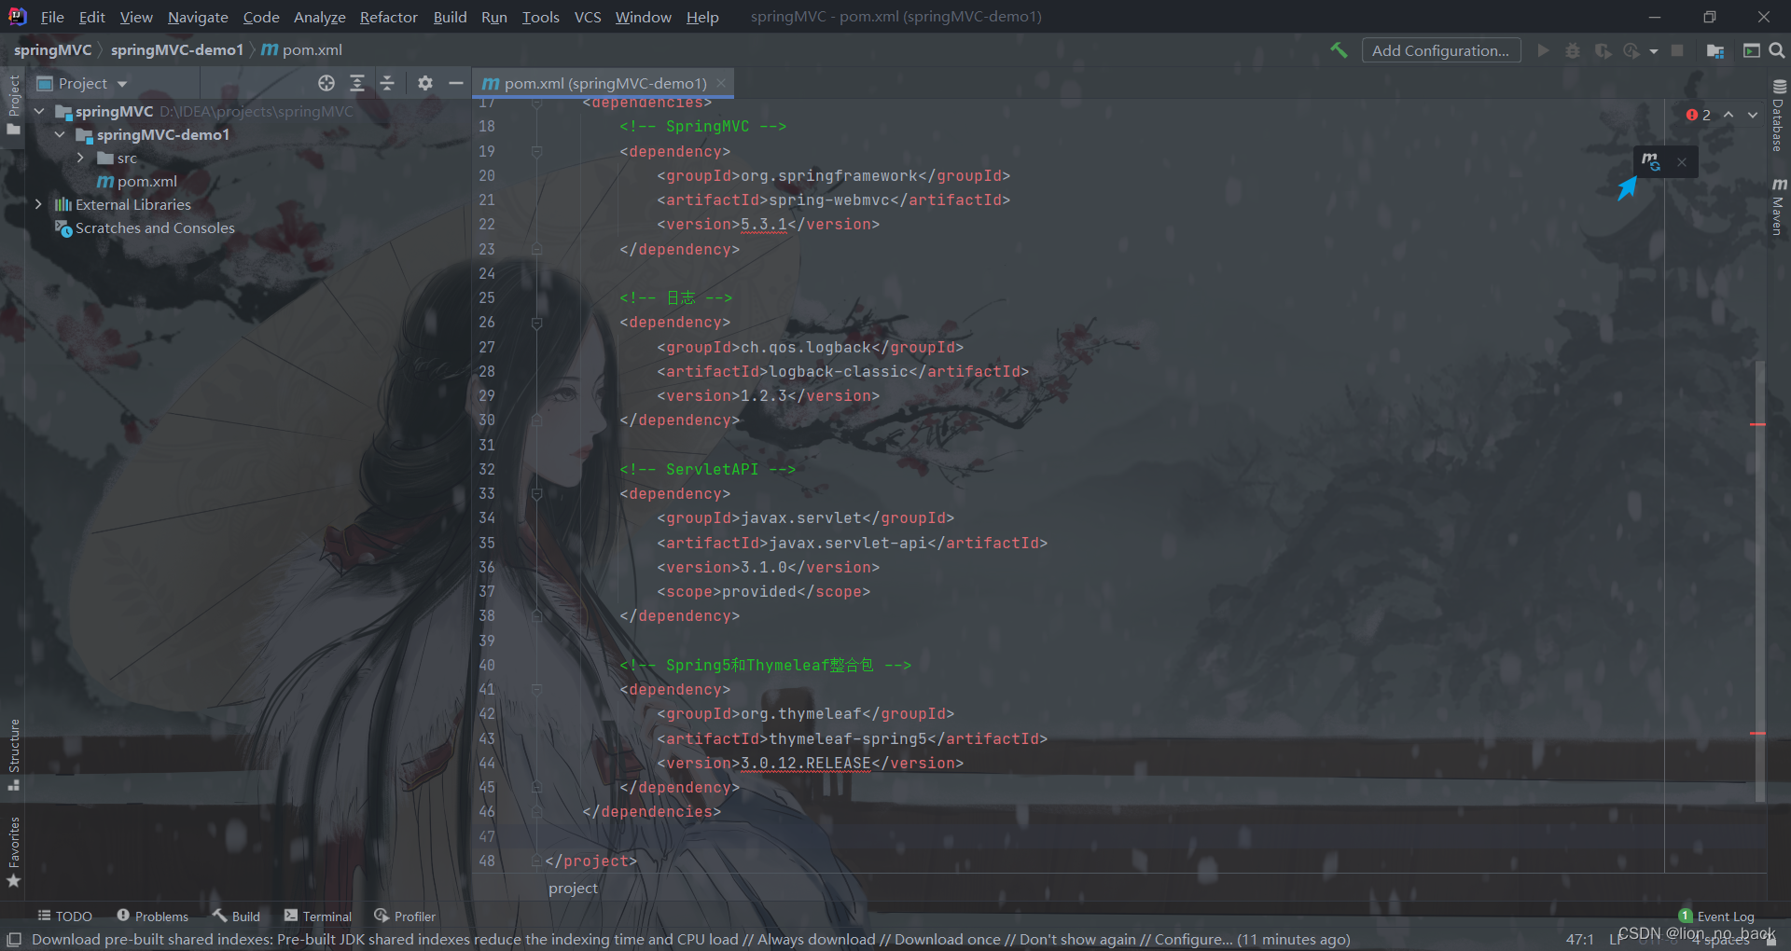1791x951 pixels.
Task: Collapse the springMVC root node
Action: tap(39, 111)
